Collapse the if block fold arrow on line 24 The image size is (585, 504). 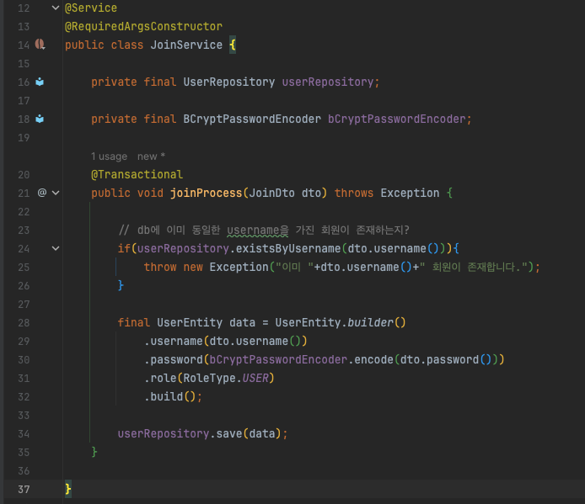(56, 248)
